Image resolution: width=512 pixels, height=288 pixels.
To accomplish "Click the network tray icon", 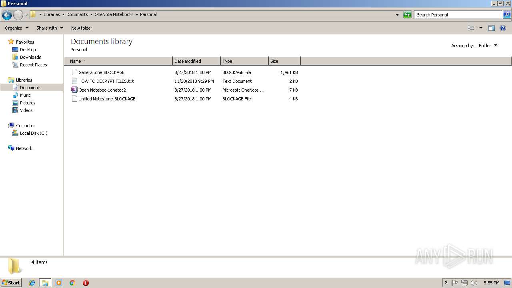I will coord(464,283).
